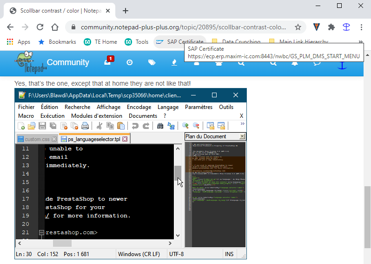Go to the Chrome home page
The image size is (371, 264).
55,27
